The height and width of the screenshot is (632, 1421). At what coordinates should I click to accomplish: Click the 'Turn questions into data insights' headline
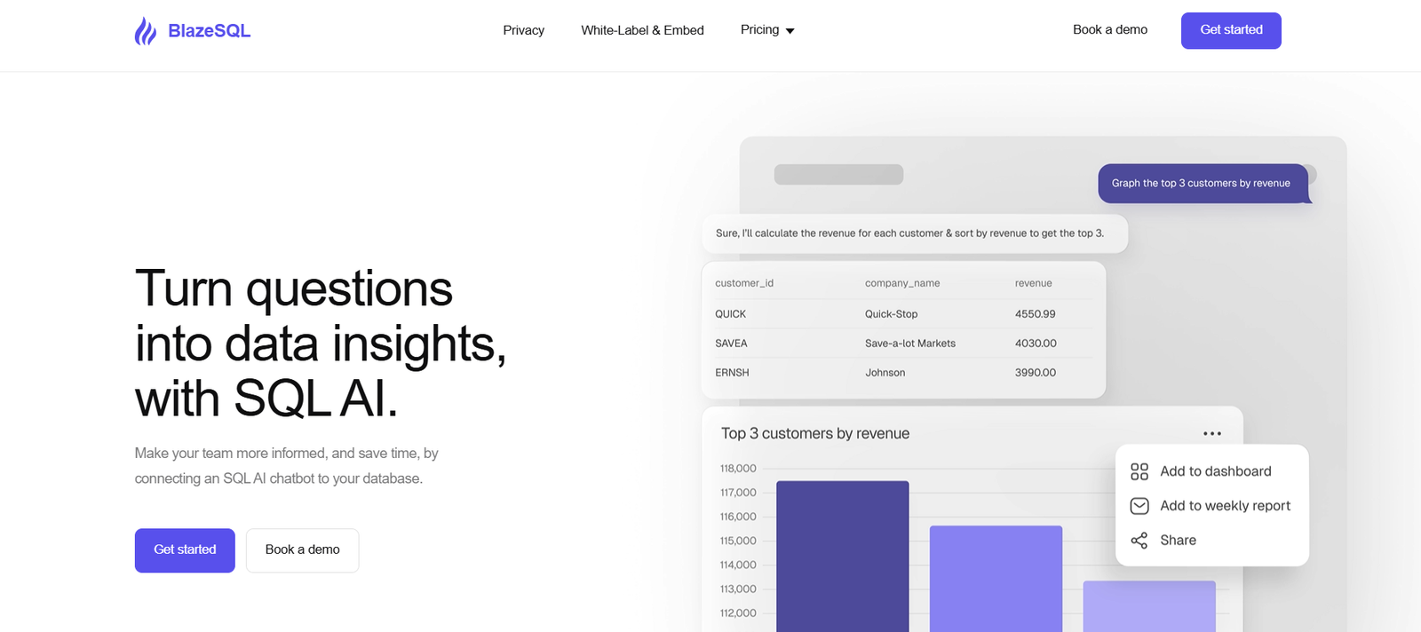pos(321,344)
